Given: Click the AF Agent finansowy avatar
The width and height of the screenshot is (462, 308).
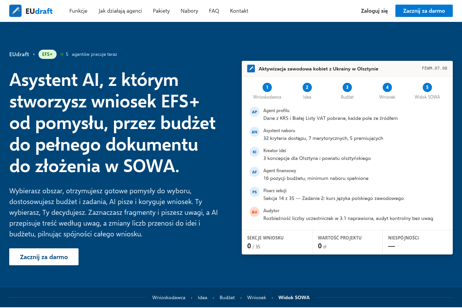Looking at the screenshot, I should pos(254,172).
